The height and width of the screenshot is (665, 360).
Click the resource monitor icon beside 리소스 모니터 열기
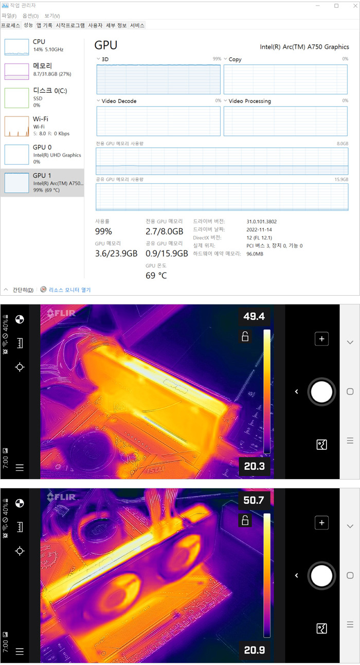click(43, 290)
